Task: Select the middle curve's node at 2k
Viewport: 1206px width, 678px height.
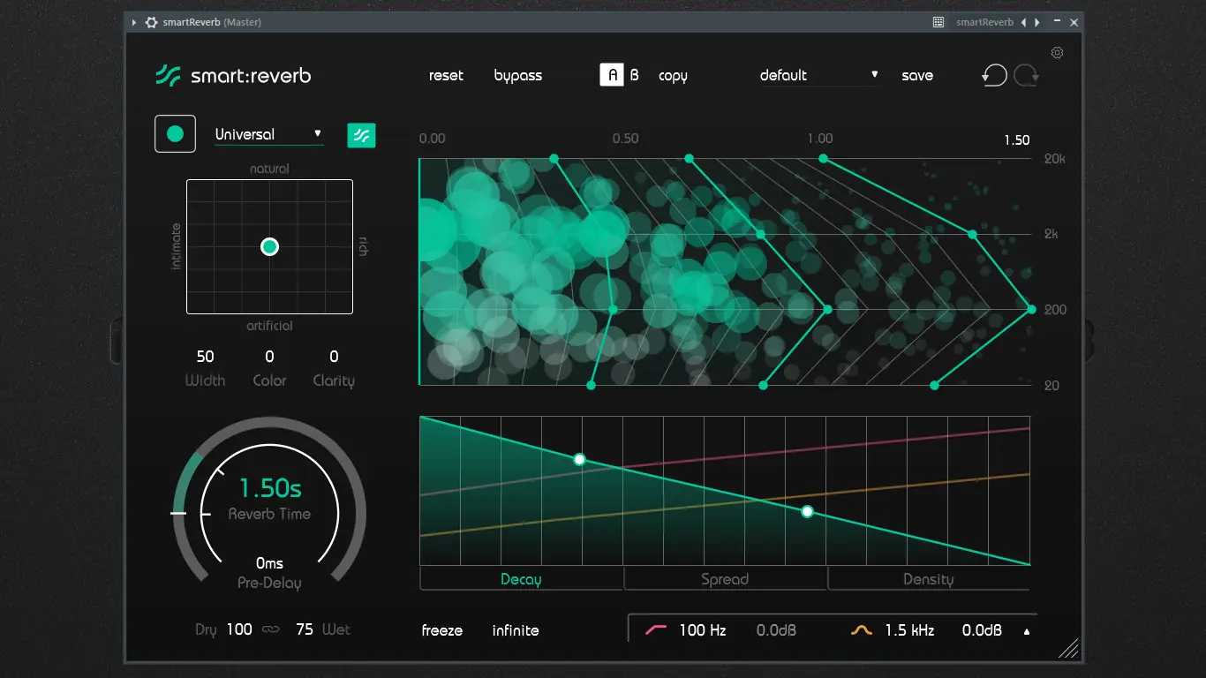Action: (760, 235)
